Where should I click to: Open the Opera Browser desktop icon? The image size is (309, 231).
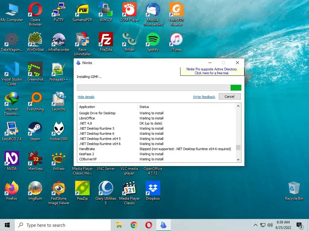pos(35,14)
